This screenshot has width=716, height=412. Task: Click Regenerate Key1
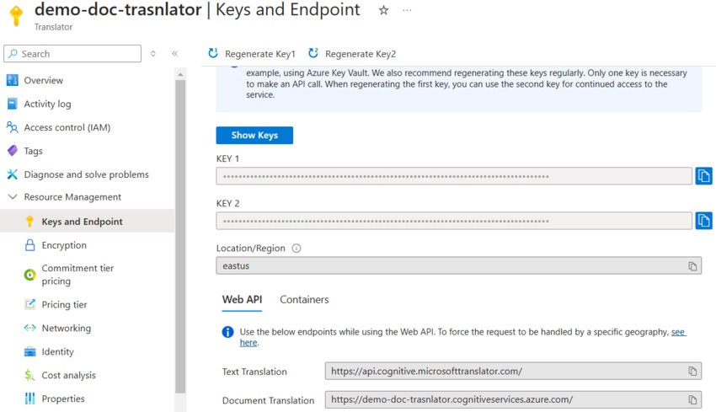253,54
